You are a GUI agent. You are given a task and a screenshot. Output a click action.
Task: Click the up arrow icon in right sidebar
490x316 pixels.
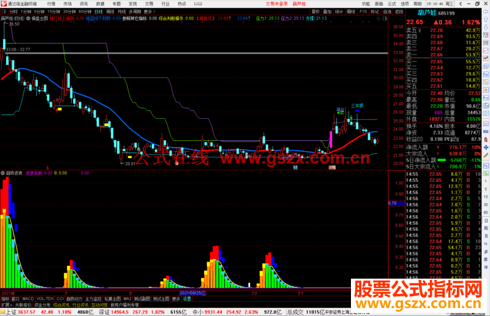coord(486,20)
